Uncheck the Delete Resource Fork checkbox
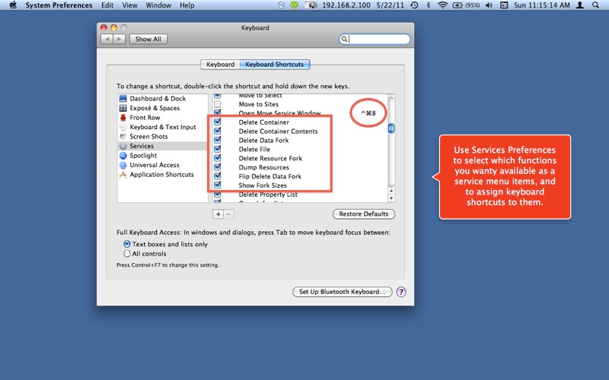 pyautogui.click(x=218, y=158)
